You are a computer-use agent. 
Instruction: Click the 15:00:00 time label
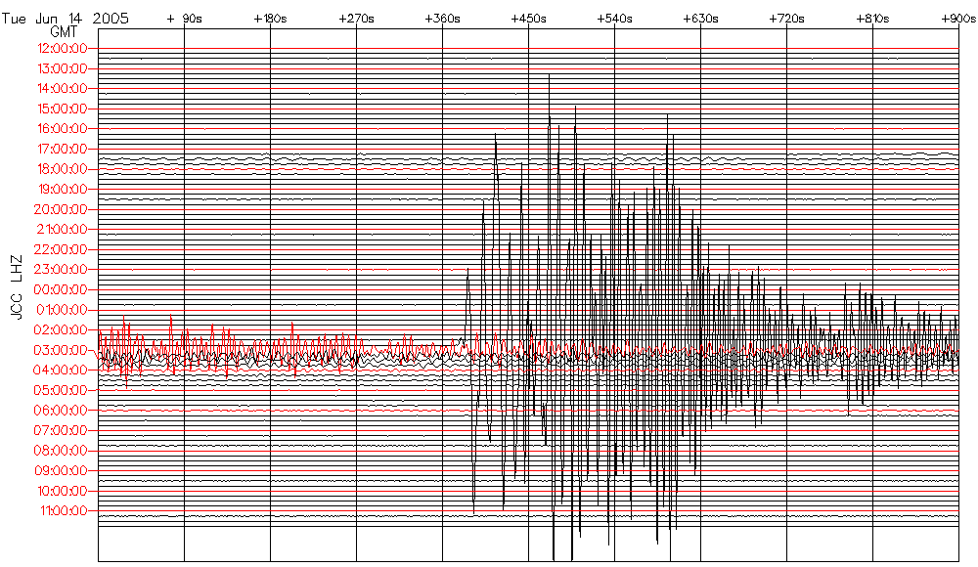63,109
